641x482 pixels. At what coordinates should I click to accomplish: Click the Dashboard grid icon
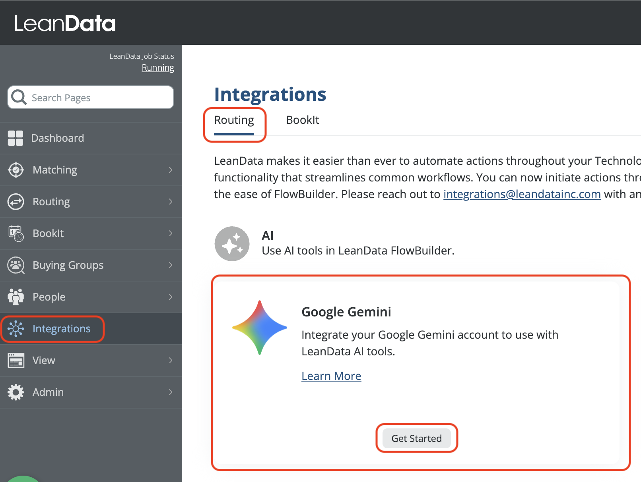pos(16,138)
